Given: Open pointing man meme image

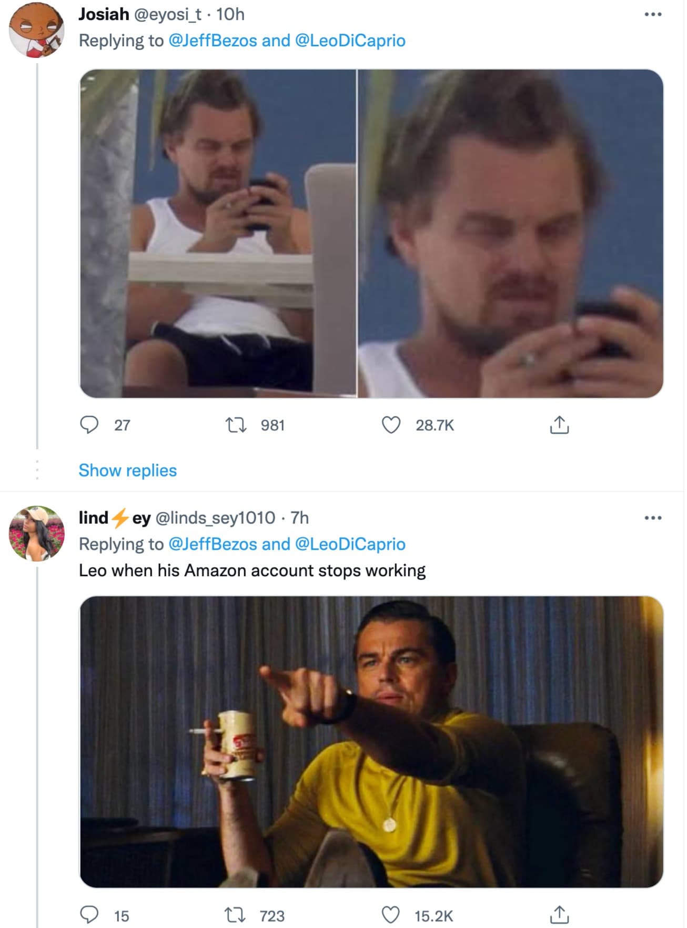Looking at the screenshot, I should click(371, 742).
